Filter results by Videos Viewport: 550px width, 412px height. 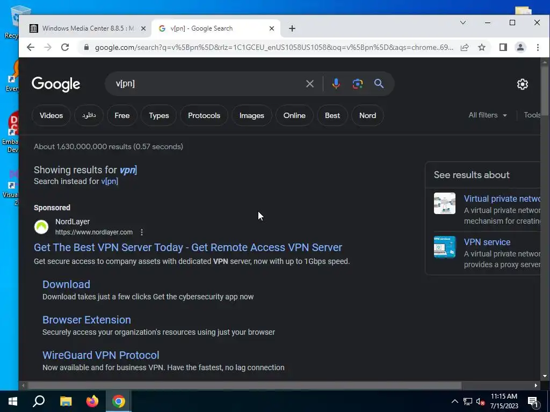(51, 115)
